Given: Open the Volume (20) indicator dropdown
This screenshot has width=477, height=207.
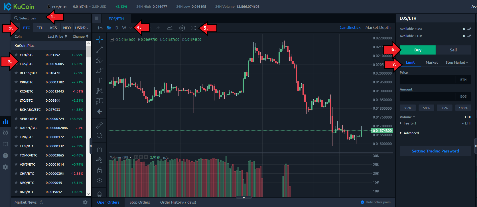Looking at the screenshot, I should [130, 157].
